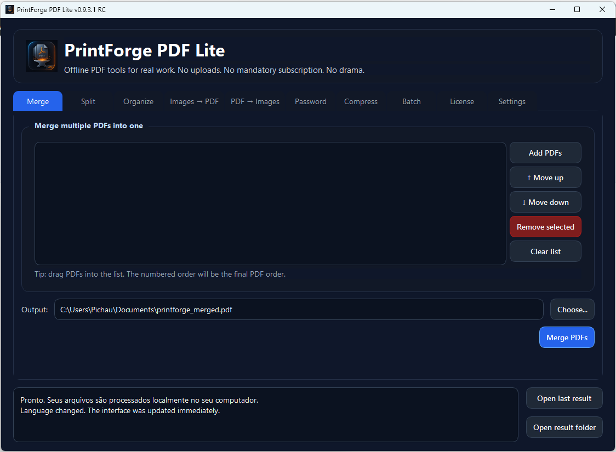Image resolution: width=616 pixels, height=452 pixels.
Task: Go to the Organize tab
Action: 138,101
